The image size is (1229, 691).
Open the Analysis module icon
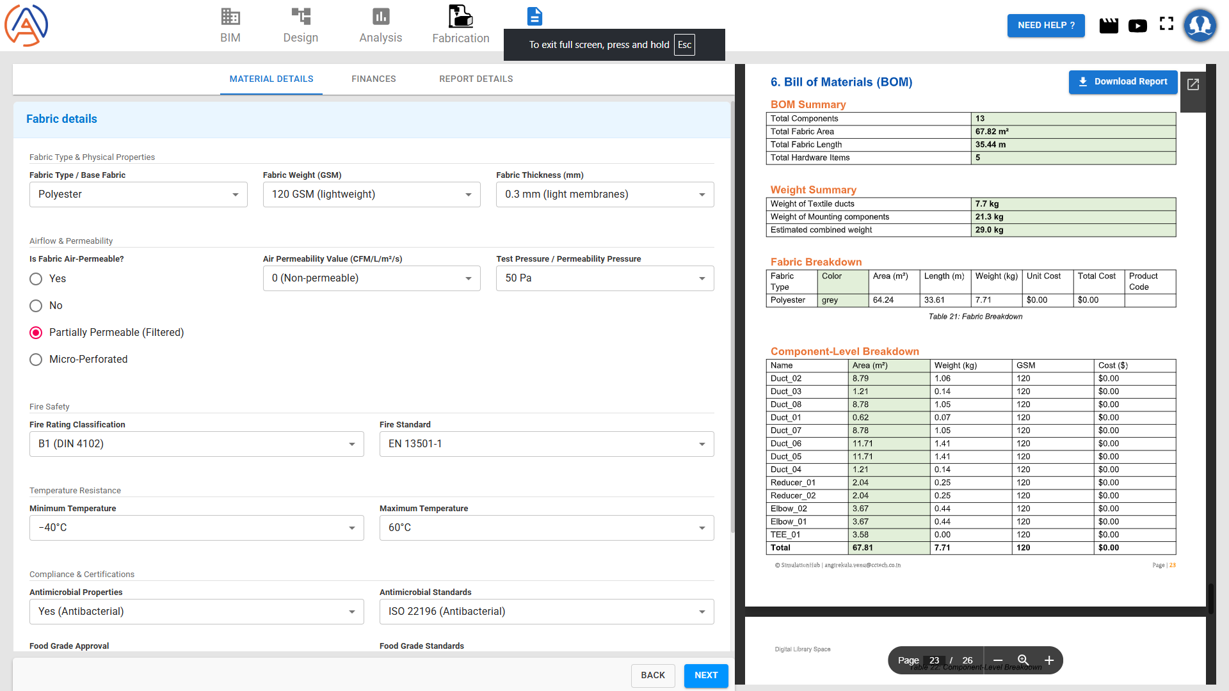pos(380,26)
